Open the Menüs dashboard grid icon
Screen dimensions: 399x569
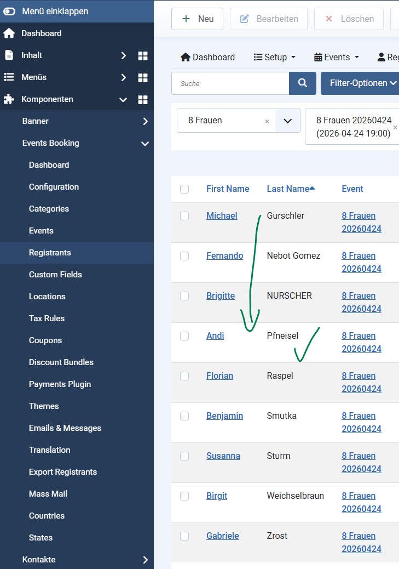coord(143,77)
